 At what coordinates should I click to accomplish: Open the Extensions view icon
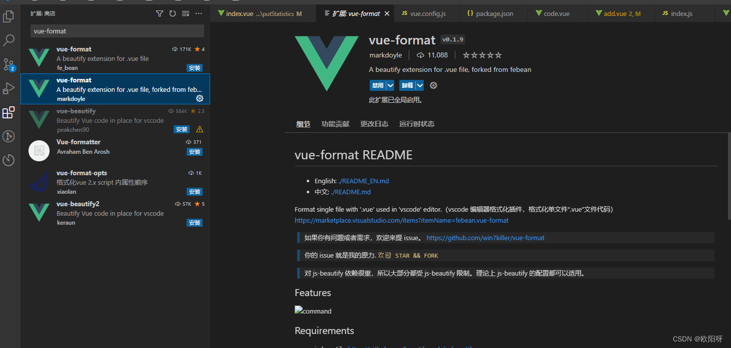pos(9,112)
